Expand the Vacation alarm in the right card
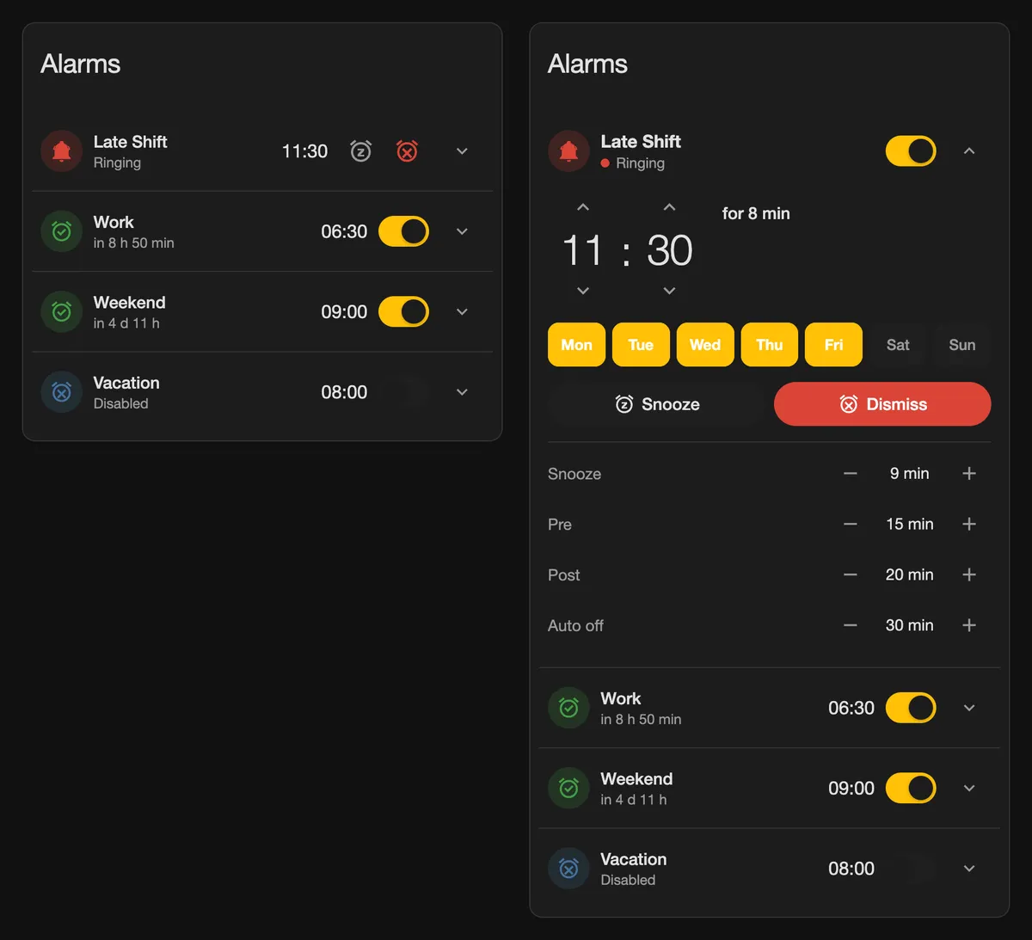1032x940 pixels. (969, 869)
